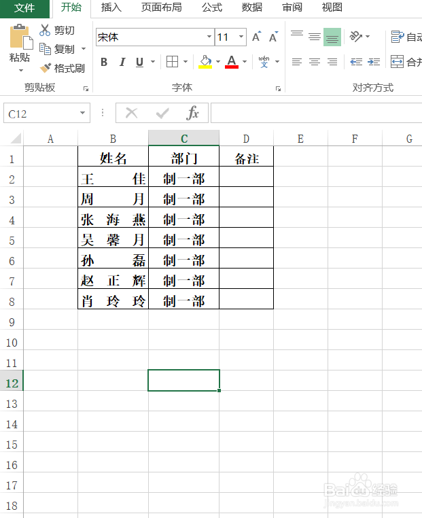Open the borders grid icon
The height and width of the screenshot is (518, 422).
click(173, 61)
